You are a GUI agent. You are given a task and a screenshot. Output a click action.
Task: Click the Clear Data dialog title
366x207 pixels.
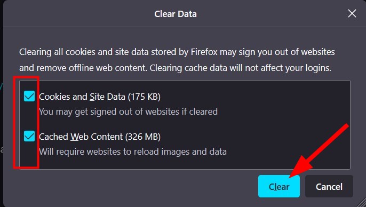(x=176, y=14)
